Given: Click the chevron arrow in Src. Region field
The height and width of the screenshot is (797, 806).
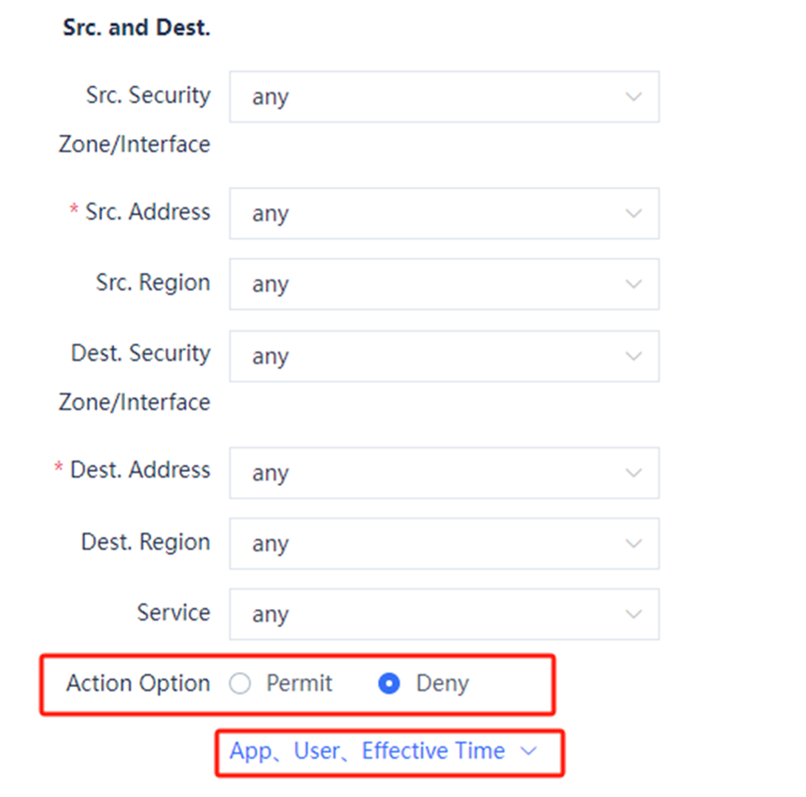Looking at the screenshot, I should (634, 285).
